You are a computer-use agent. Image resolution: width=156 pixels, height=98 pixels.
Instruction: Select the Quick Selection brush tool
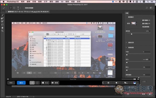coord(2,15)
